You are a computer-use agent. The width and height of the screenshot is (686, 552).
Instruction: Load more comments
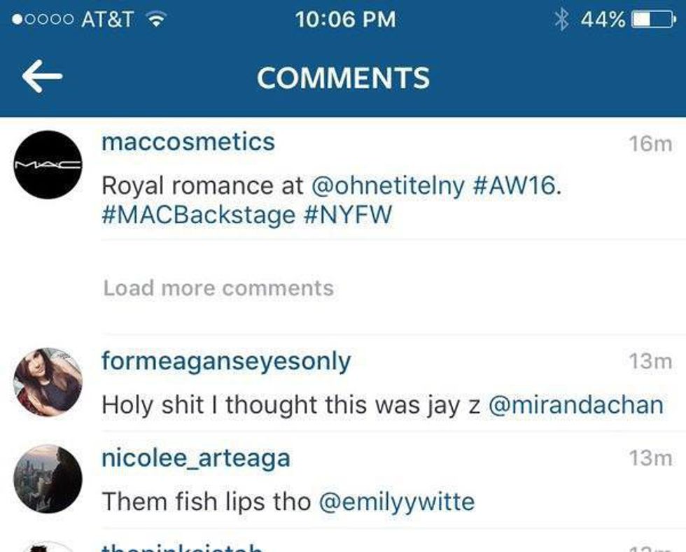coord(218,288)
